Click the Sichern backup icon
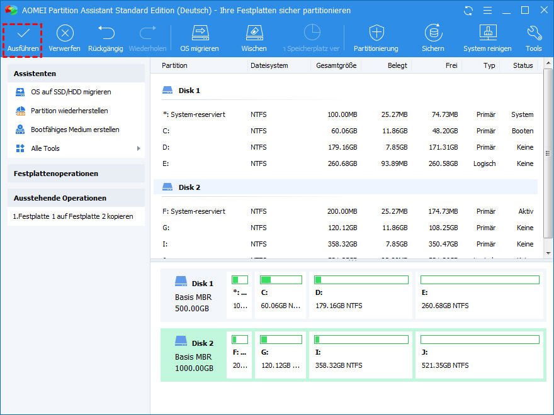554x415 pixels. pos(432,38)
